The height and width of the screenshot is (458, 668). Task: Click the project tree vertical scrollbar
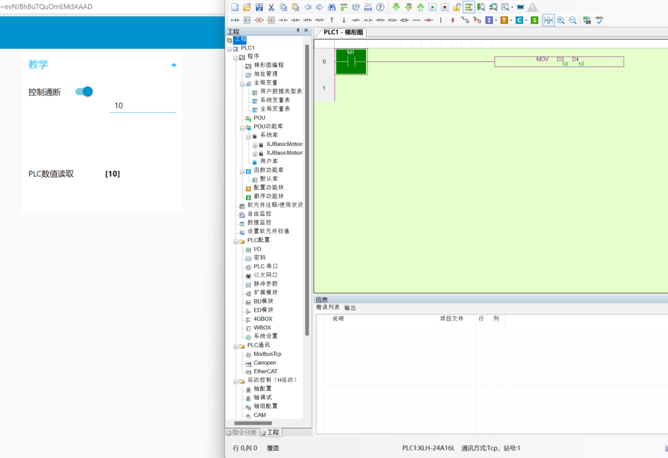307,190
